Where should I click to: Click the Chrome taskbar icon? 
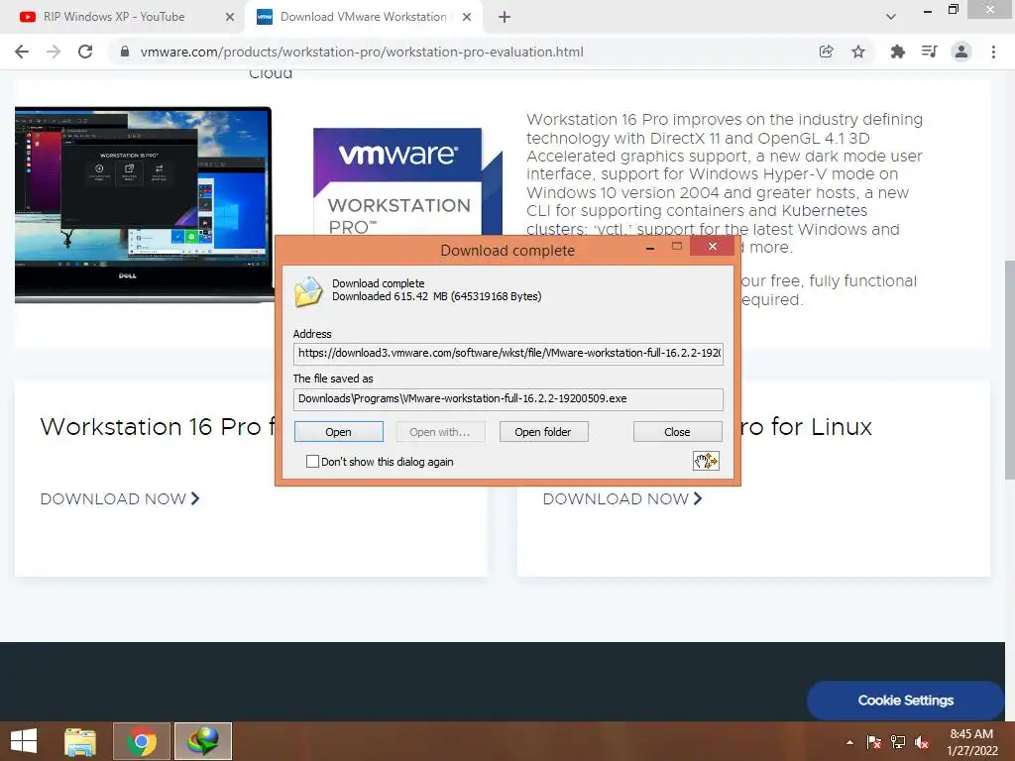click(x=142, y=741)
